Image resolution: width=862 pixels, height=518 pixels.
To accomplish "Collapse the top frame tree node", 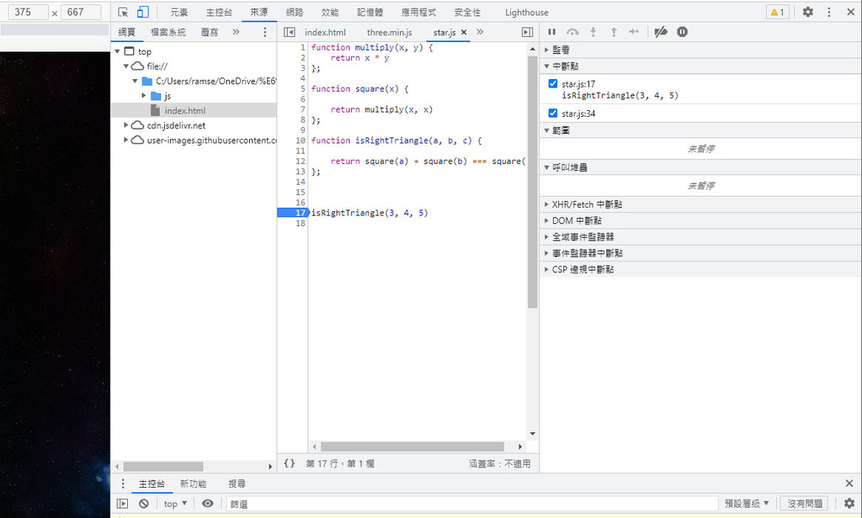I will (x=117, y=51).
